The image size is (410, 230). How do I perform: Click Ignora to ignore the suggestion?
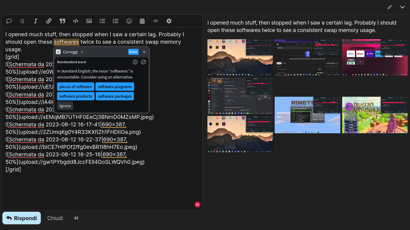coord(65,106)
